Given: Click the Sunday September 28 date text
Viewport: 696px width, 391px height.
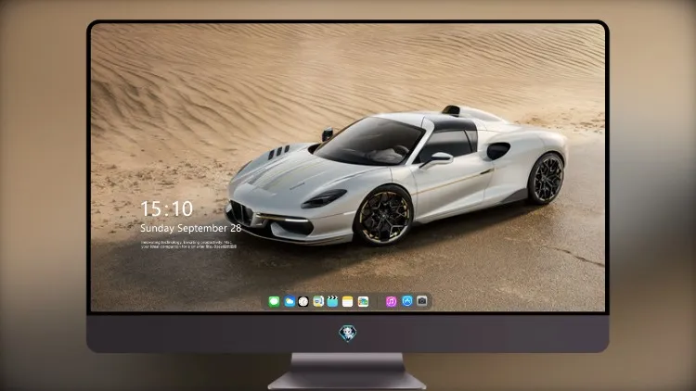Looking at the screenshot, I should pos(191,228).
